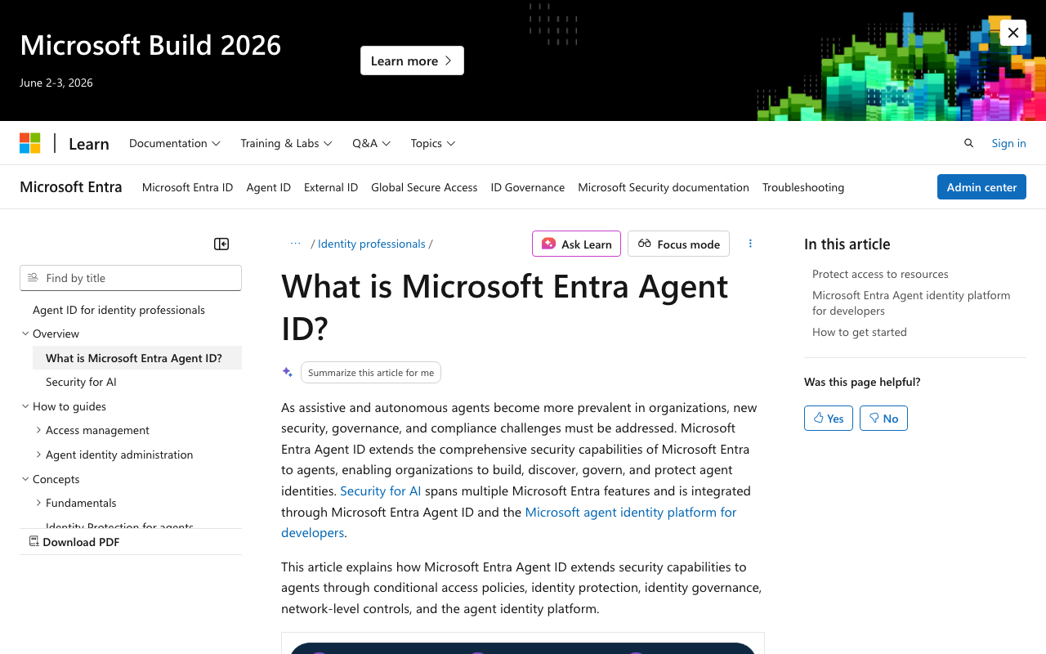Select What is Microsoft Entra Agent ID? entry

pyautogui.click(x=137, y=358)
